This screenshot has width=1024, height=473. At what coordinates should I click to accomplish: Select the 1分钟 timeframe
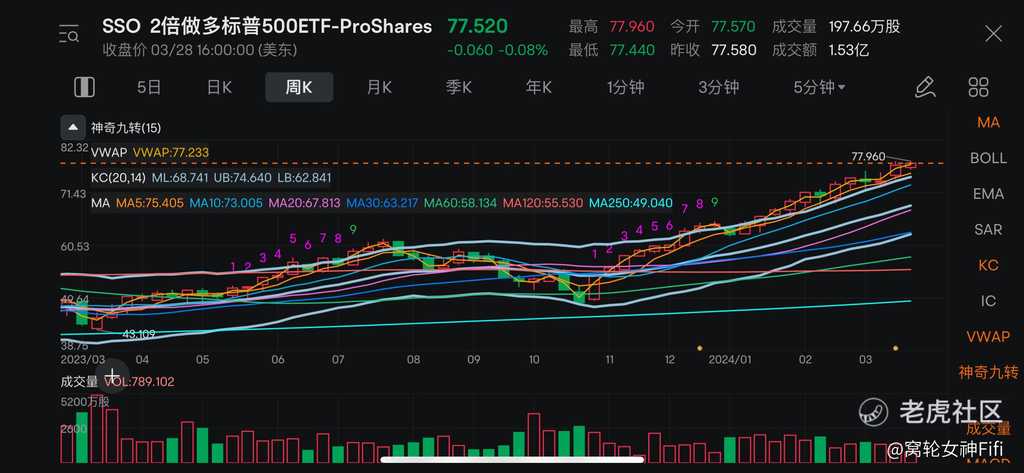(625, 87)
